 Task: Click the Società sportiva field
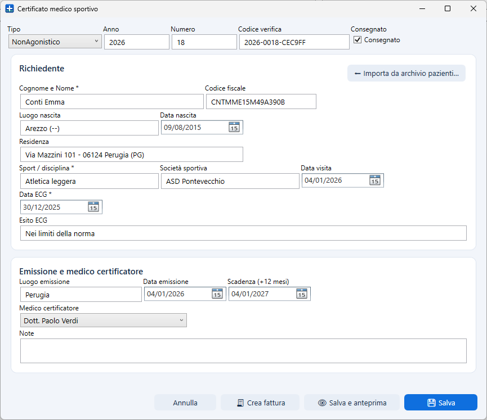pos(230,181)
